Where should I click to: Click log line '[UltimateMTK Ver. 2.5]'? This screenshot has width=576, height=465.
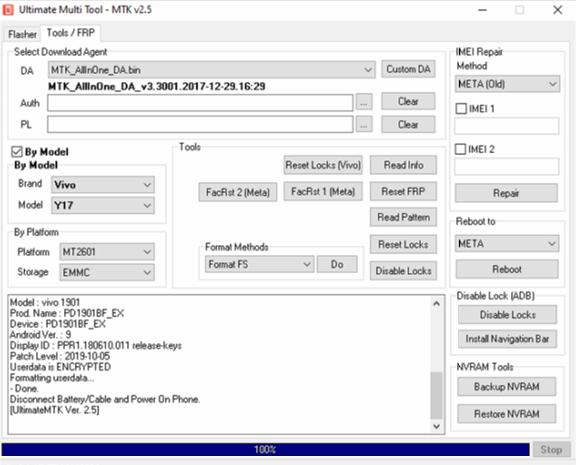[54, 410]
